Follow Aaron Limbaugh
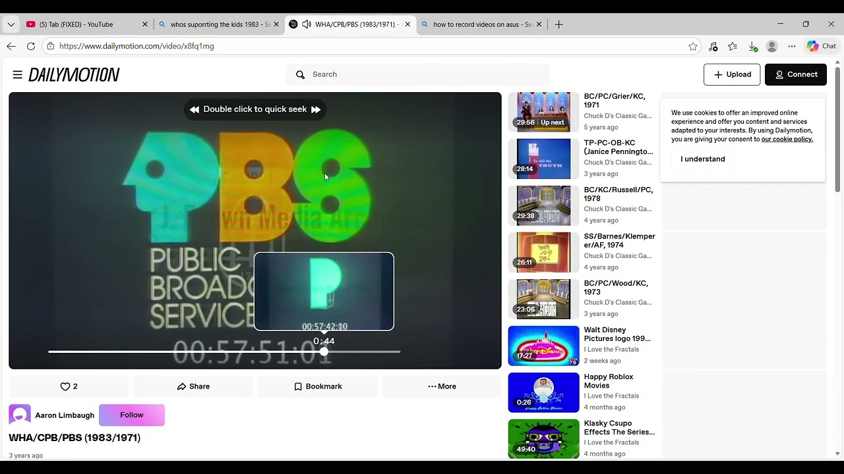Viewport: 844px width, 474px height. [132, 415]
